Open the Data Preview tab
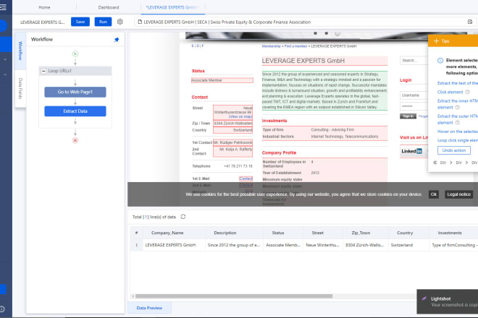The width and height of the screenshot is (478, 318). (149, 308)
